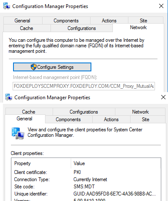Click the Property column header
The height and width of the screenshot is (201, 168).
point(41,163)
